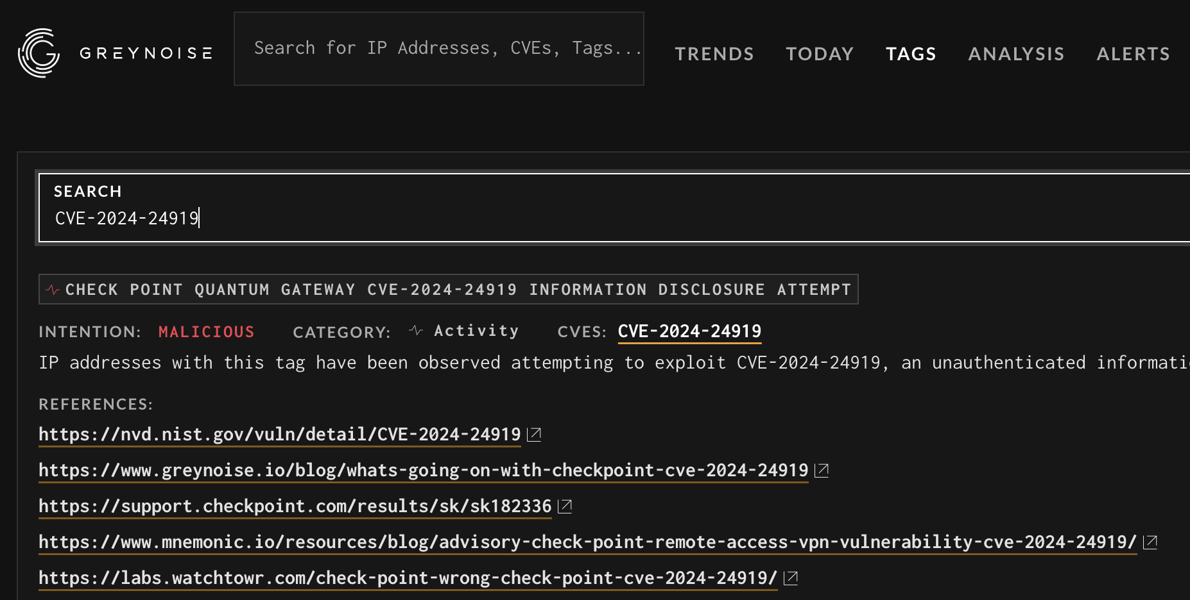Open the Analysis page
Image resolution: width=1190 pixels, height=600 pixels.
coord(1016,54)
